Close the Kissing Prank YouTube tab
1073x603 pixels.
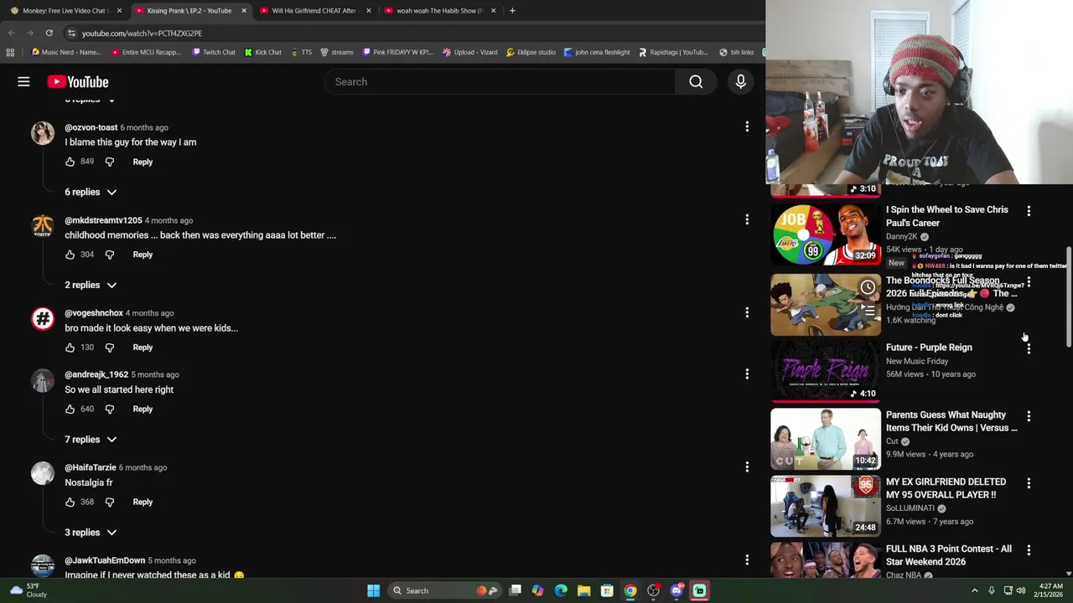244,10
